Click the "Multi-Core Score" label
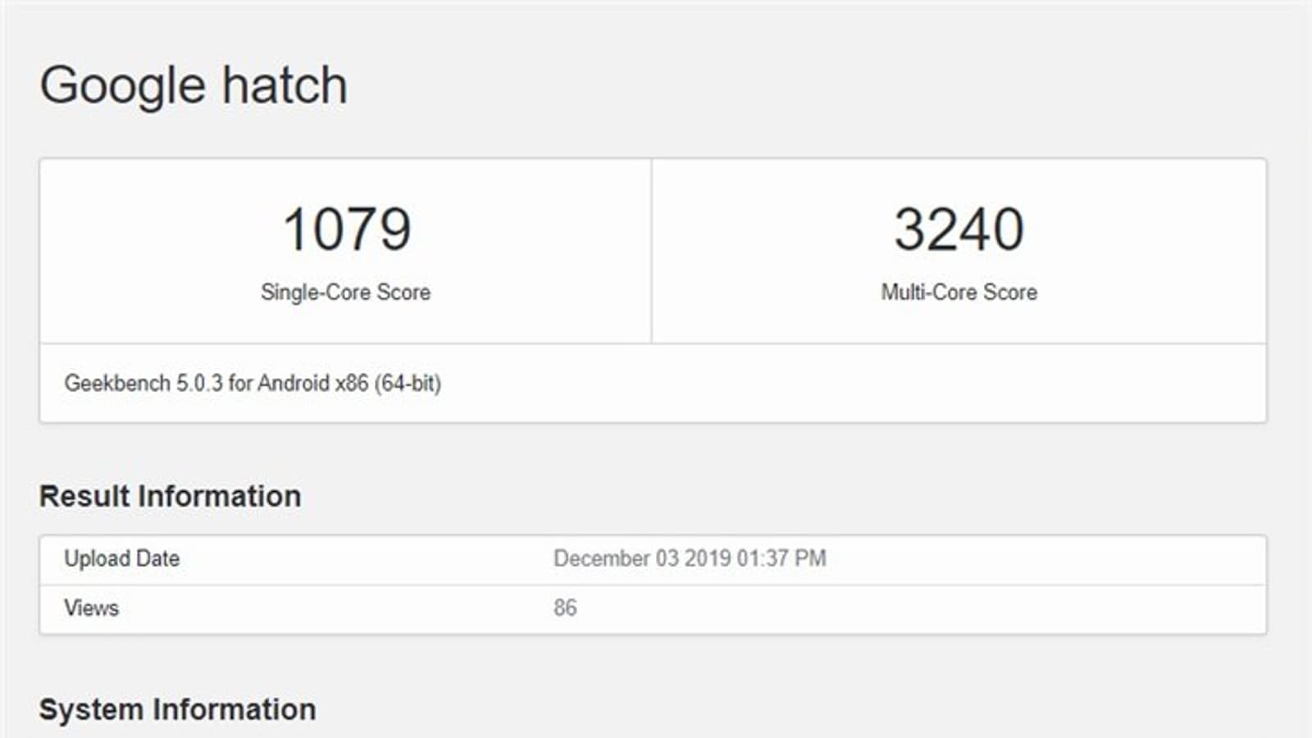This screenshot has width=1312, height=738. 959,292
